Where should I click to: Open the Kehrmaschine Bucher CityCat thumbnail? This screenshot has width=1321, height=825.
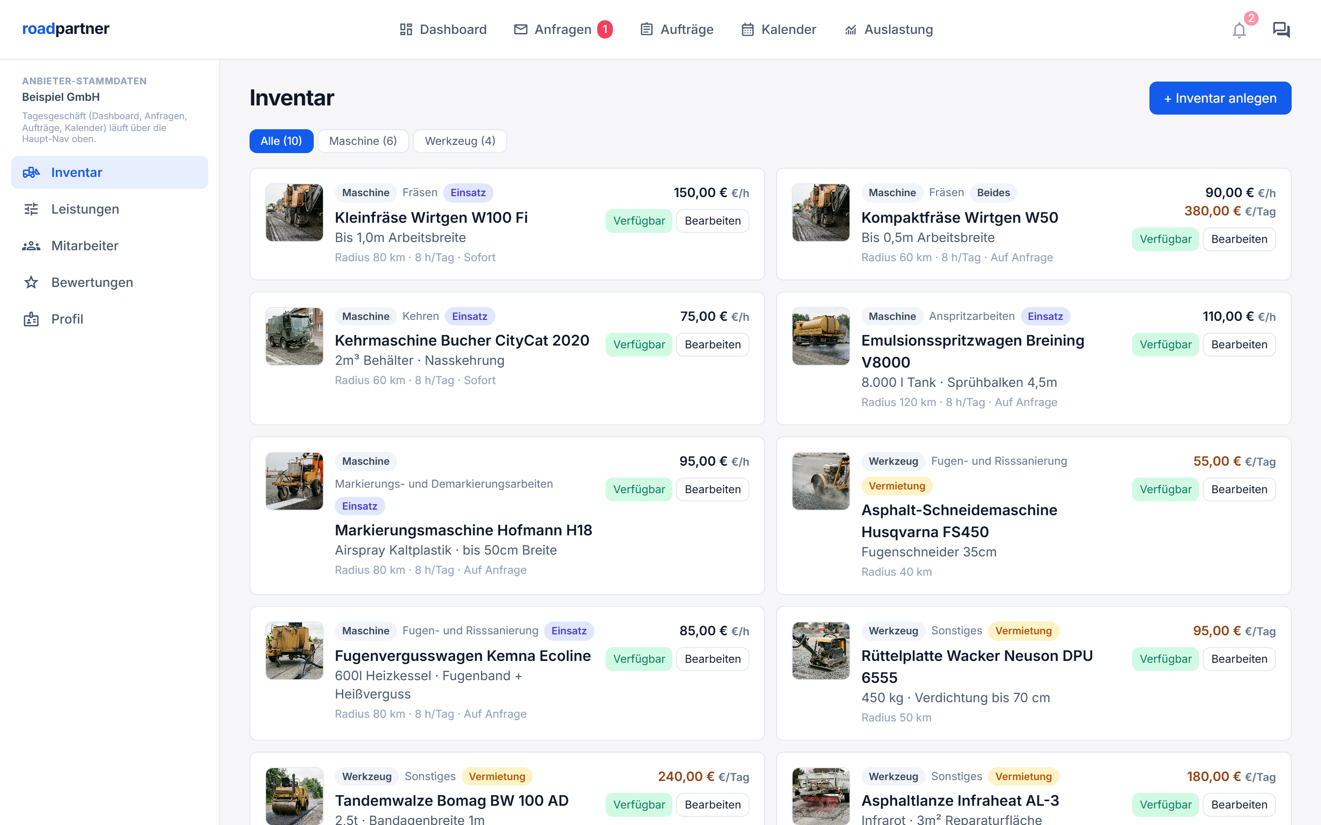(x=294, y=336)
